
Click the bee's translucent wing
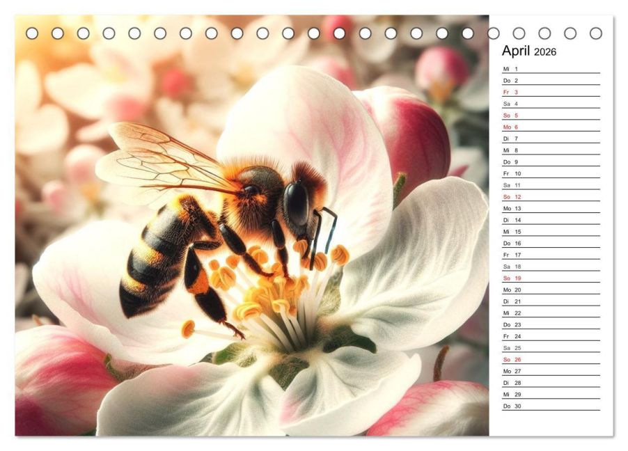tap(160, 160)
